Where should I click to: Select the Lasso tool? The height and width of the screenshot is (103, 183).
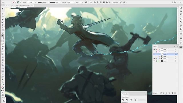coord(3,17)
